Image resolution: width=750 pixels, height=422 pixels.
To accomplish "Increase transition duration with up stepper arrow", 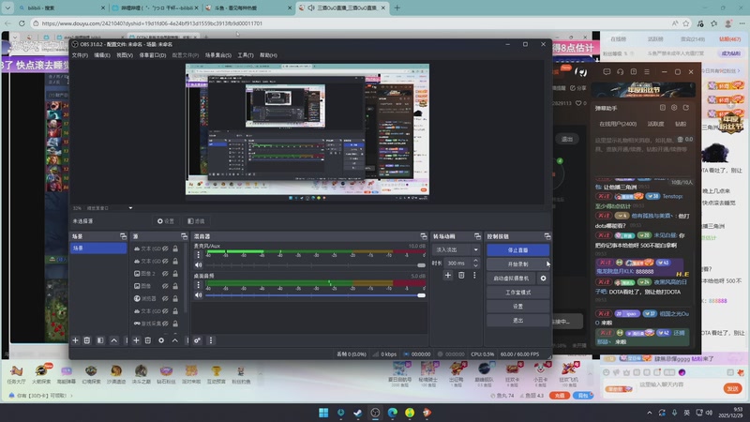I will pos(475,261).
